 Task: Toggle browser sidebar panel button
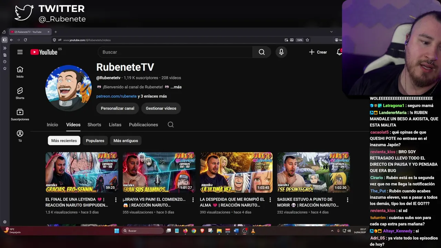(x=4, y=40)
